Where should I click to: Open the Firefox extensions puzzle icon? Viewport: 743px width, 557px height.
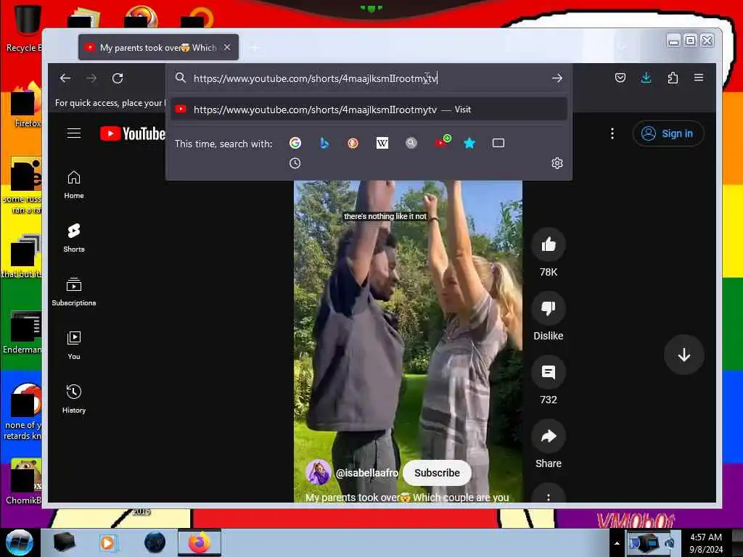(673, 78)
